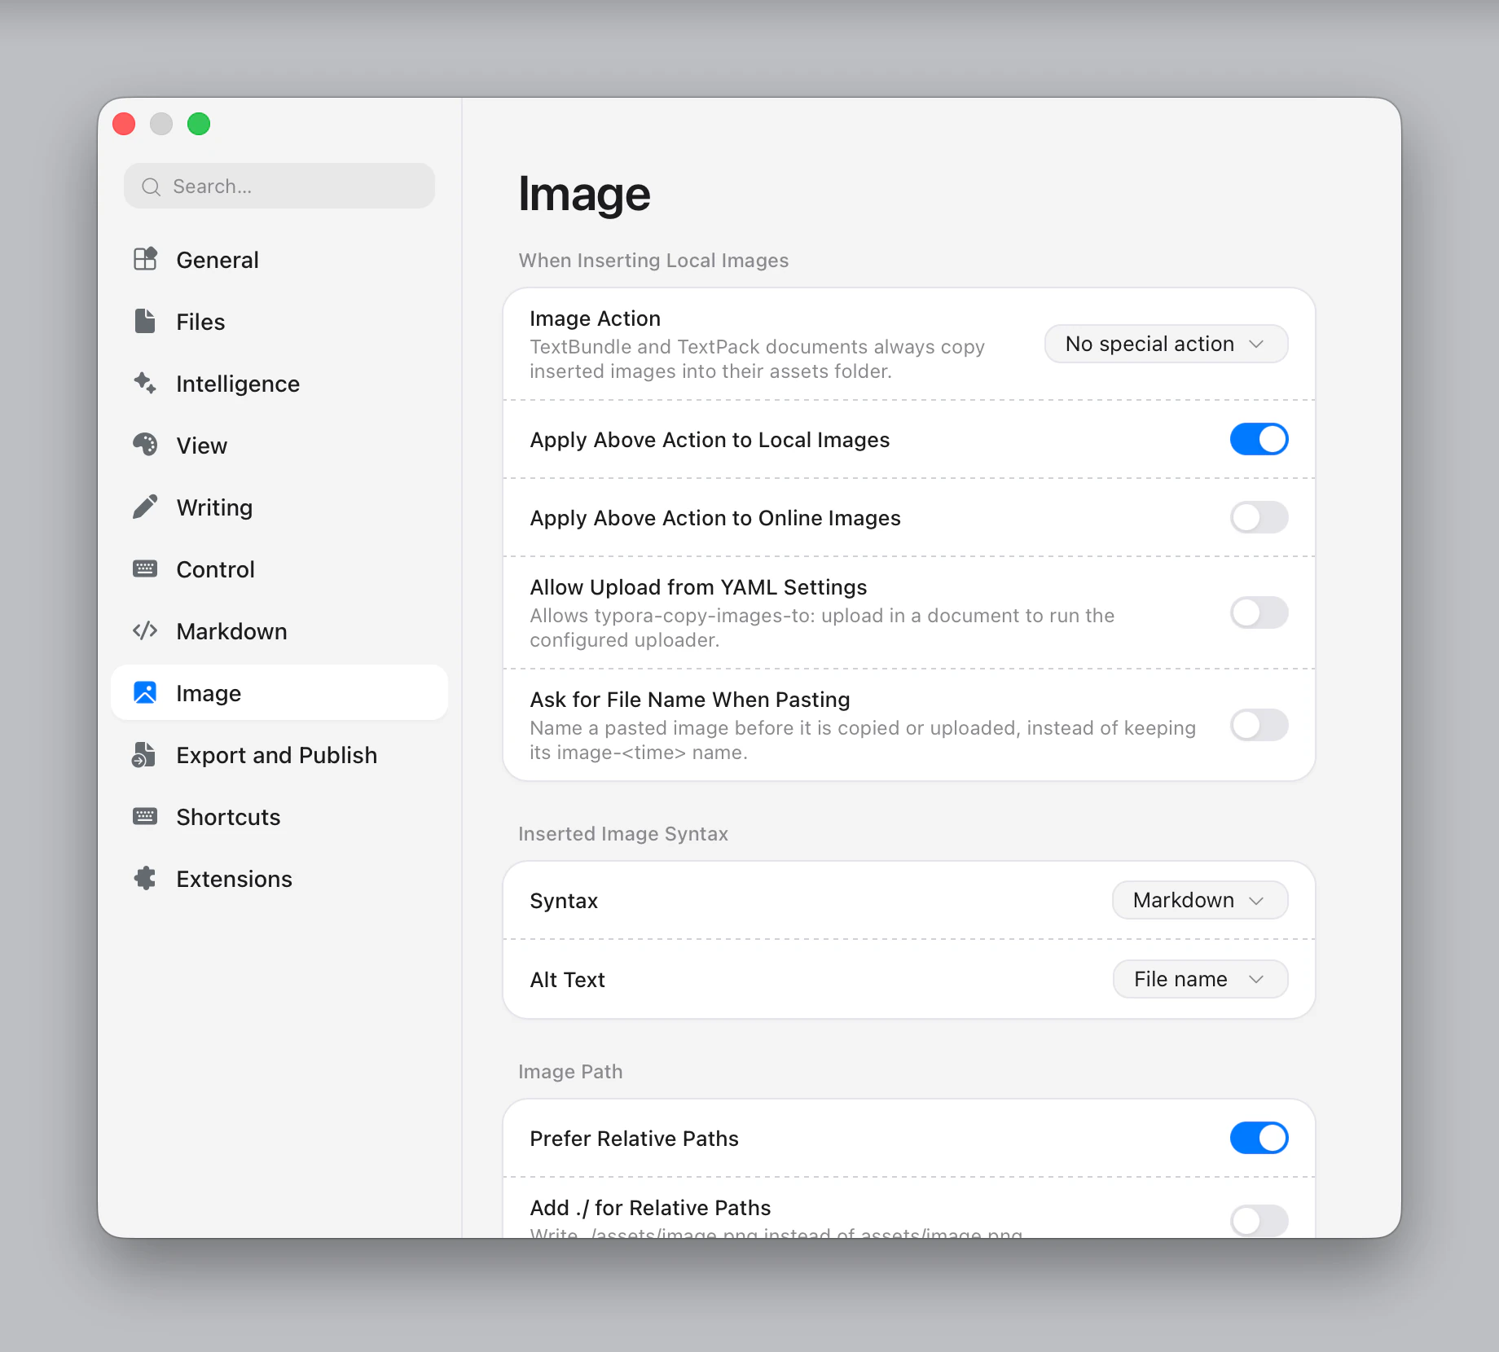Enable Apply Above Action to Online Images
Viewport: 1499px width, 1352px height.
point(1259,517)
